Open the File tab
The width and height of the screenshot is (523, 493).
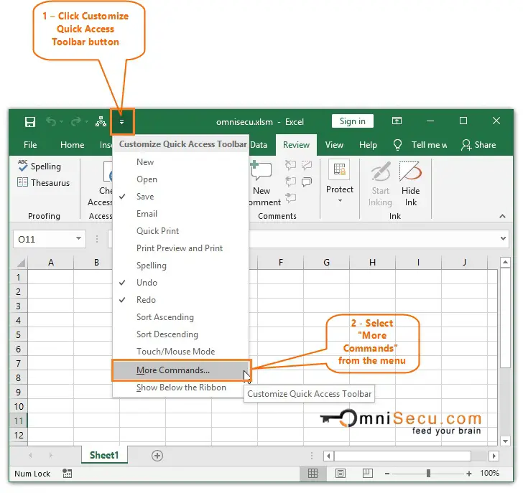coord(30,145)
